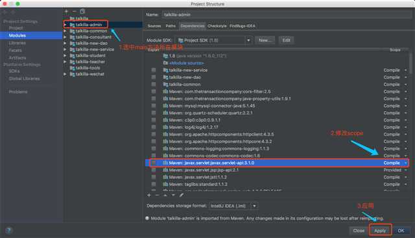Click the Module source folder icon
The image size is (415, 238).
pos(165,63)
